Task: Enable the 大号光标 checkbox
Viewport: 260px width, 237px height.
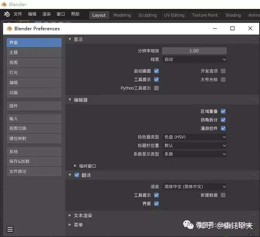Action: (x=223, y=80)
